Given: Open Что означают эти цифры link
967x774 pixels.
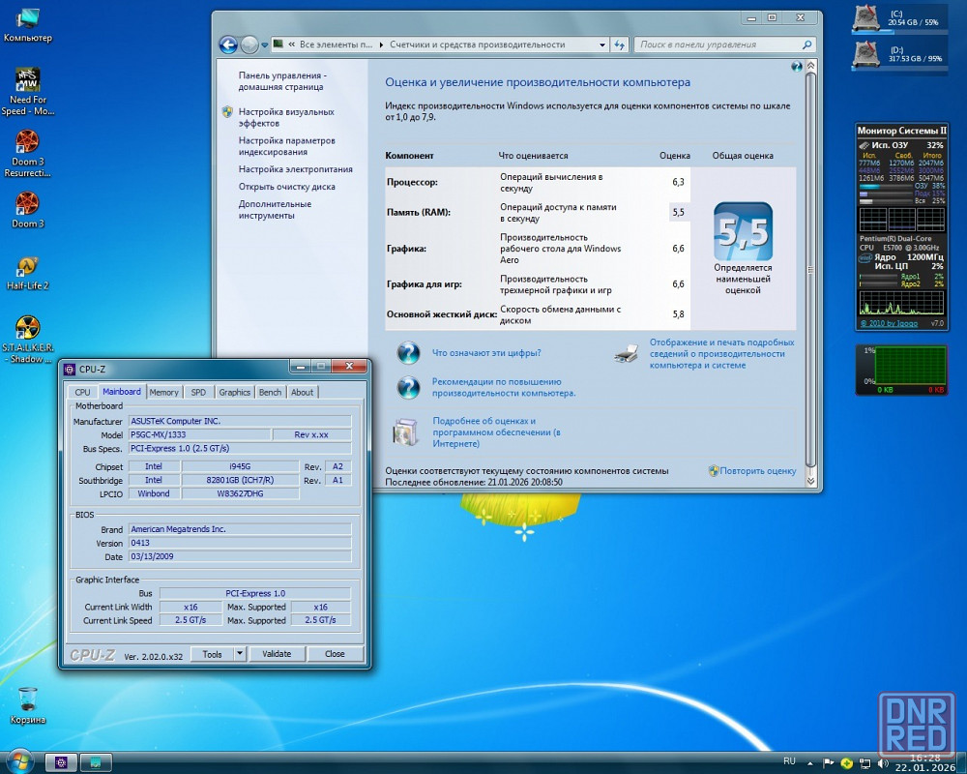Looking at the screenshot, I should (x=486, y=353).
